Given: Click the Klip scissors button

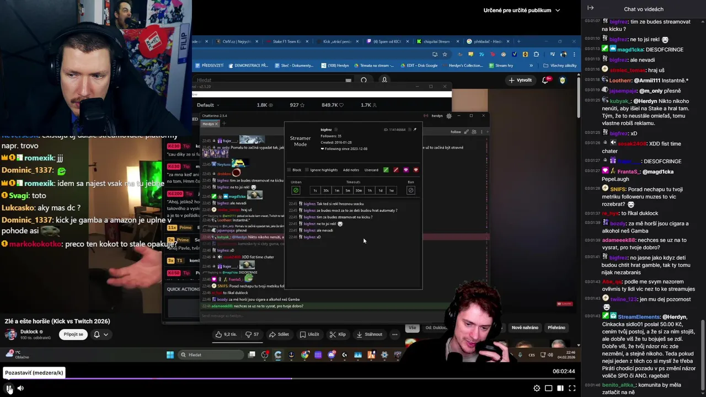Looking at the screenshot, I should tap(338, 334).
